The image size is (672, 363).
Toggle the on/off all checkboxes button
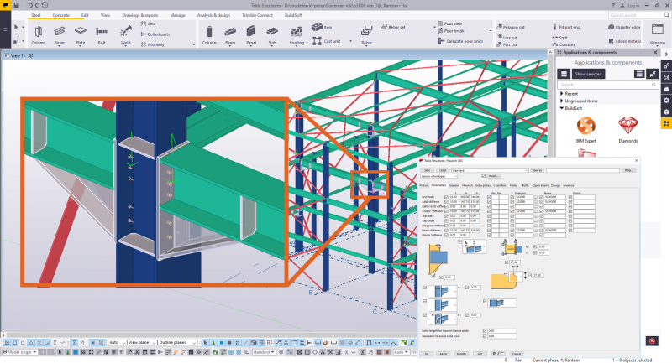pos(497,354)
